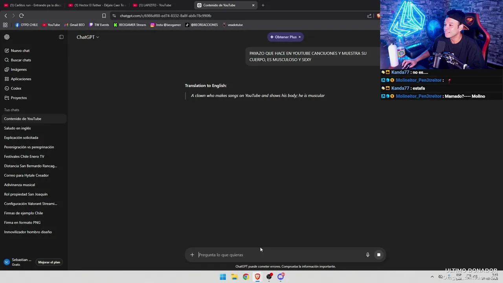
Task: Open the TW Events bookmark
Action: (99, 25)
